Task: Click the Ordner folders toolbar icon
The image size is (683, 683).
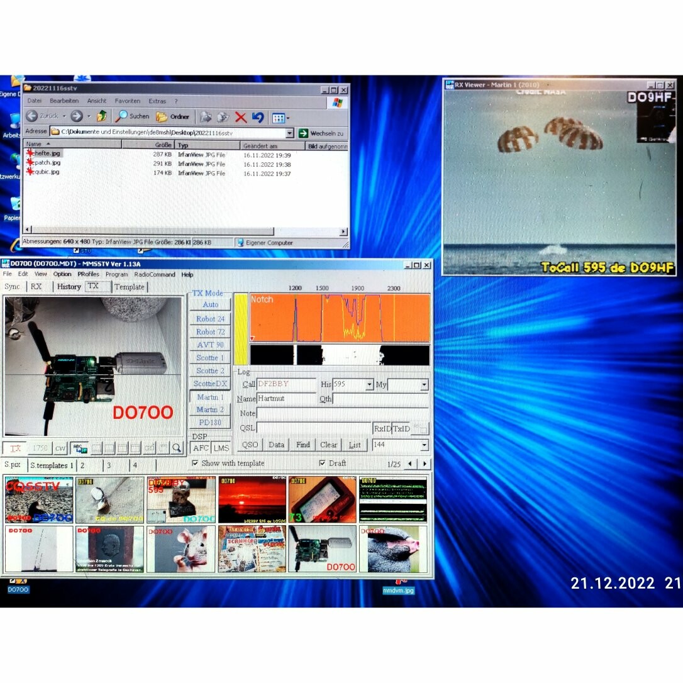Action: pyautogui.click(x=173, y=116)
